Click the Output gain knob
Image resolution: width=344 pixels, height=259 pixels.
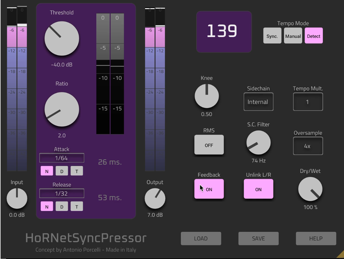coord(155,199)
